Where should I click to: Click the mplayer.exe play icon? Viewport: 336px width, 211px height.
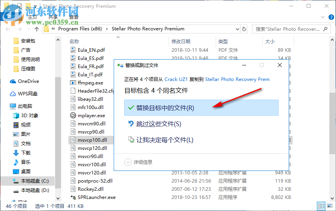pyautogui.click(x=73, y=115)
